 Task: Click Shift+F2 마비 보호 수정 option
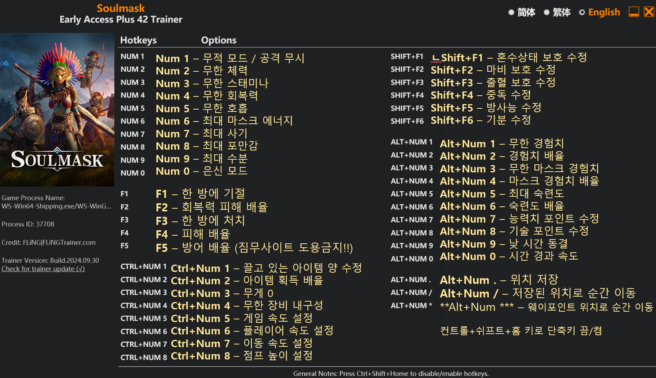pyautogui.click(x=493, y=70)
